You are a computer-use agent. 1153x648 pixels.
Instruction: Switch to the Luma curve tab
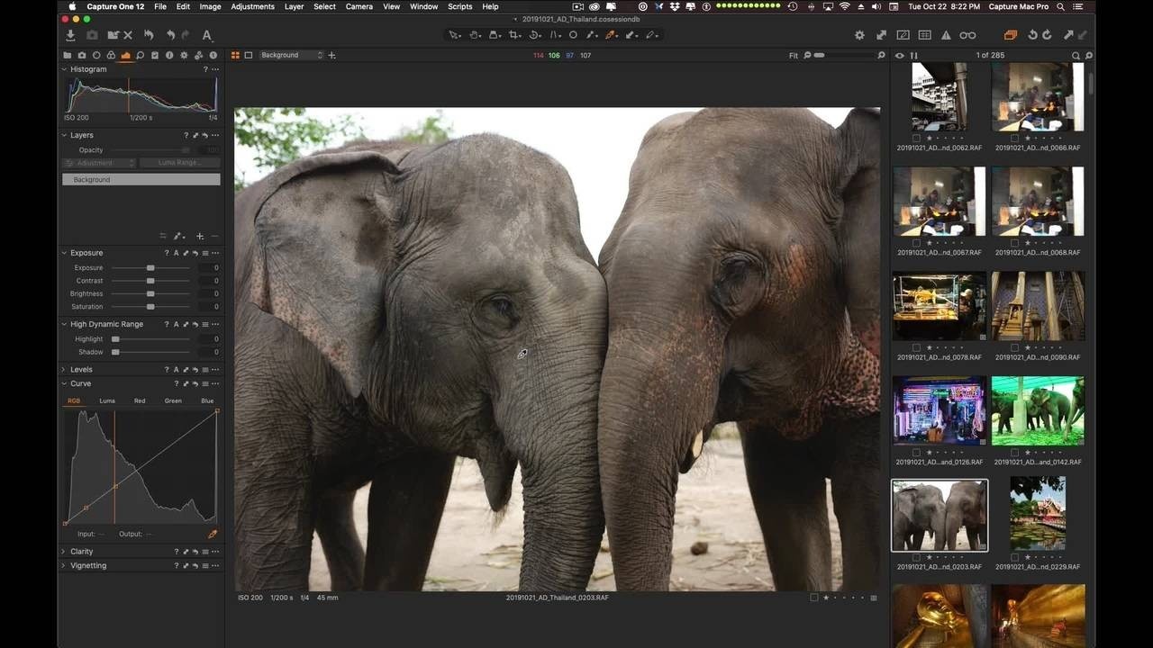(x=107, y=400)
